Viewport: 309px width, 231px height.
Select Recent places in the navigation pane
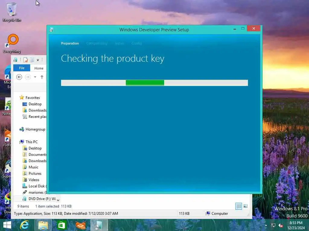point(34,116)
